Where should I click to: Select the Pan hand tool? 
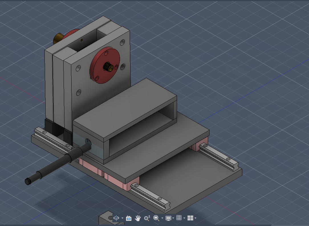click(138, 218)
